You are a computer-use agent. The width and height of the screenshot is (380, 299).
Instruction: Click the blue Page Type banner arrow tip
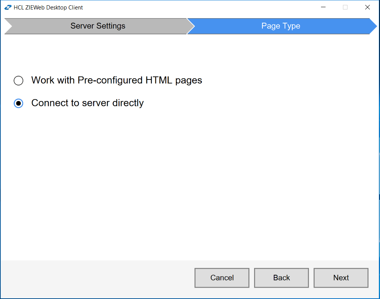(x=377, y=26)
